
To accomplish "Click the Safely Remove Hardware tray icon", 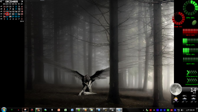I will point(147,110).
